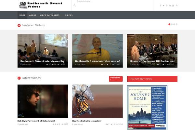Expand the Video Categories menu
Screen dimensions: 195x130
pyautogui.click(x=50, y=15)
